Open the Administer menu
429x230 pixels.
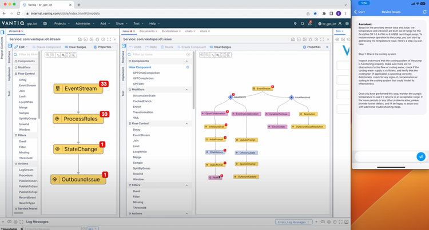pyautogui.click(x=84, y=24)
